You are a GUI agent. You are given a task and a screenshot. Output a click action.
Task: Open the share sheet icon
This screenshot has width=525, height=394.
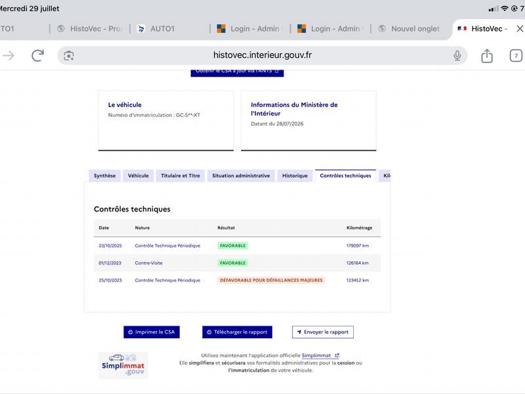487,56
